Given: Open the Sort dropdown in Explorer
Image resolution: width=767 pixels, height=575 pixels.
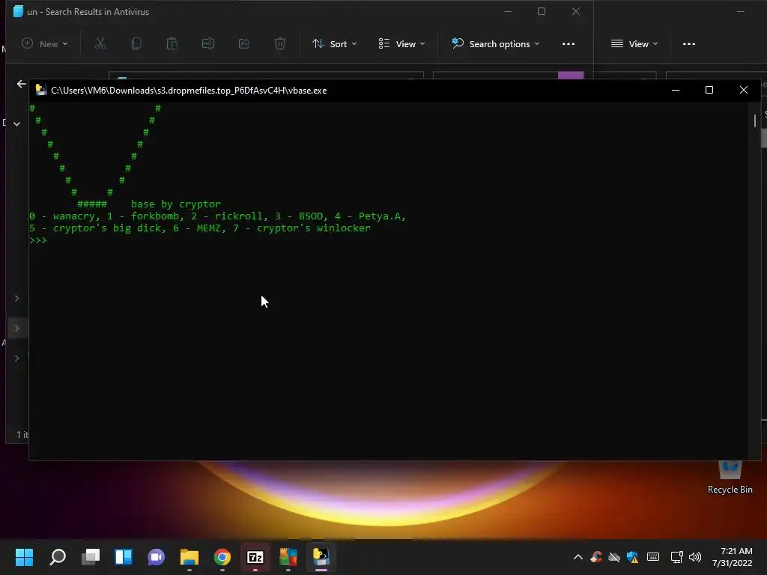Looking at the screenshot, I should coord(335,44).
